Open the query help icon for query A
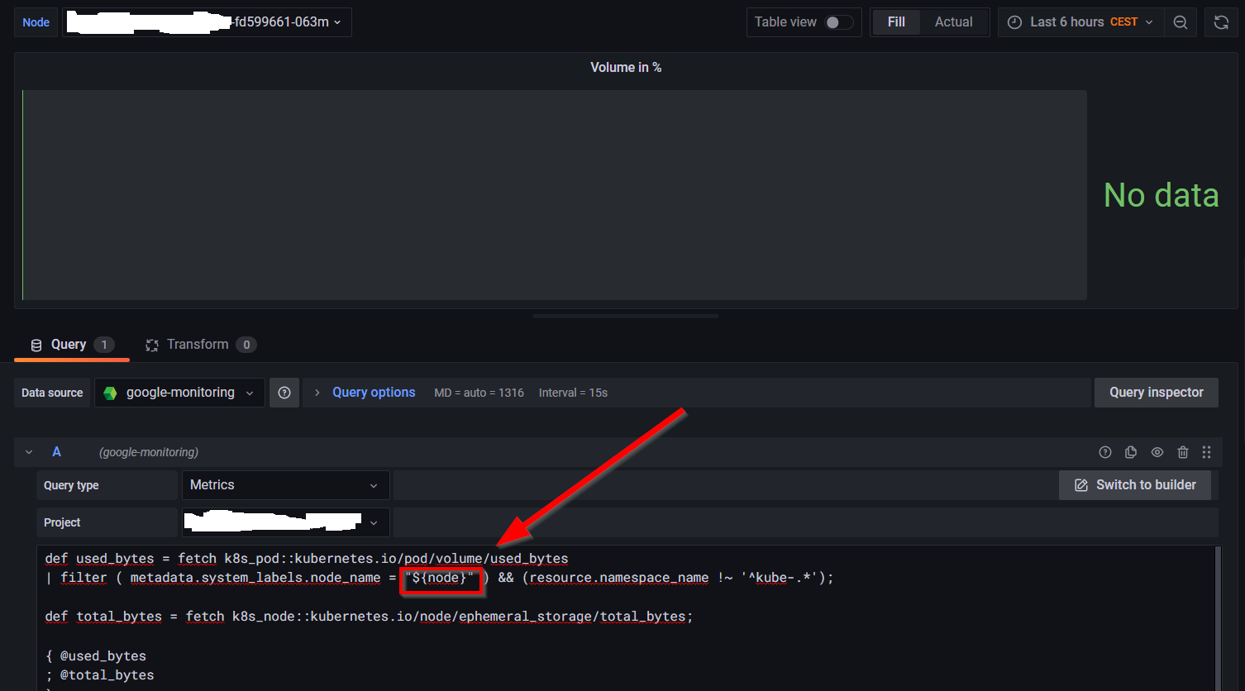The height and width of the screenshot is (691, 1245). click(1105, 452)
